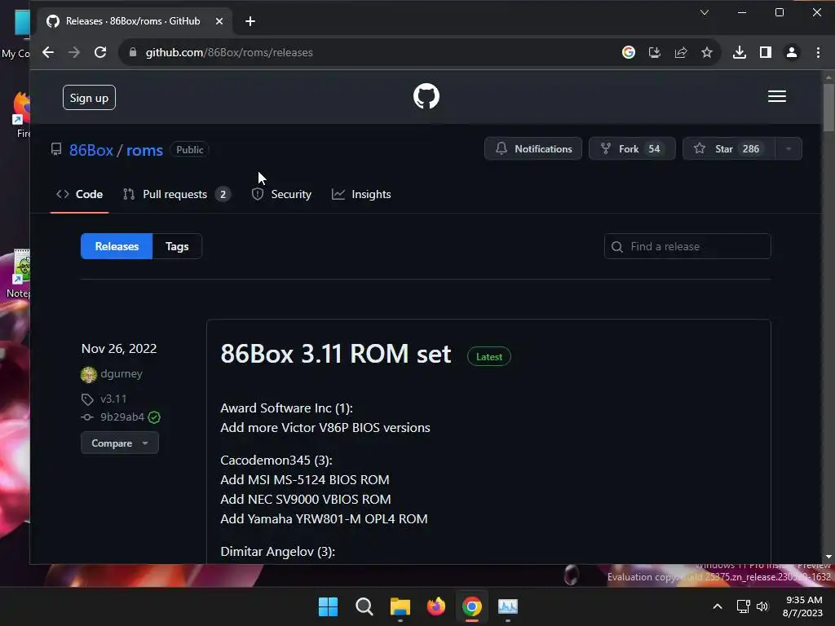Click the Sign up button

click(89, 98)
